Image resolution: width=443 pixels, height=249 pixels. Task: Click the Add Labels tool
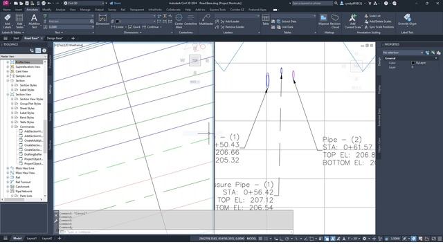point(8,21)
